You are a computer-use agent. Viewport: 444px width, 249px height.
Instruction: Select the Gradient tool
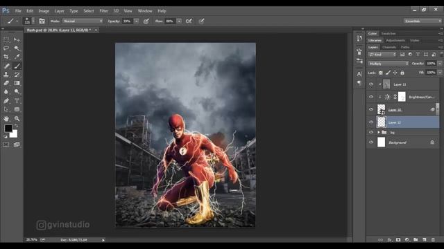pyautogui.click(x=17, y=83)
